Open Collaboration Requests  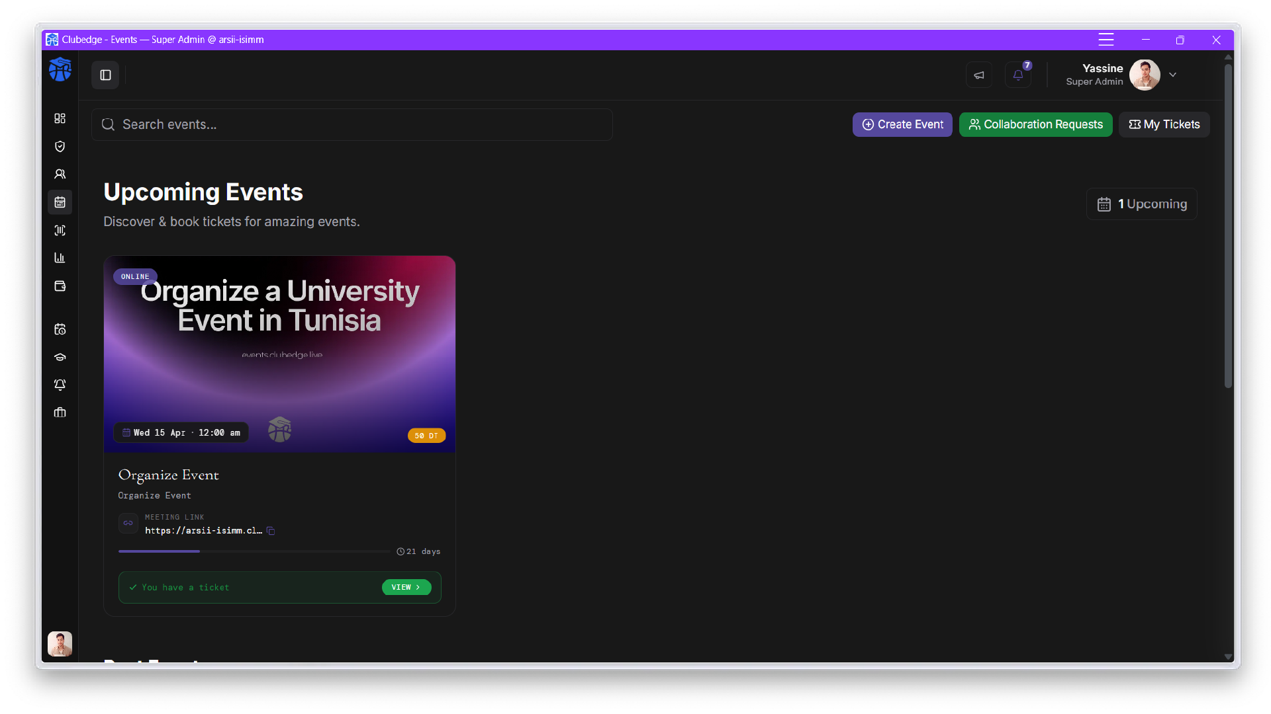coord(1036,125)
